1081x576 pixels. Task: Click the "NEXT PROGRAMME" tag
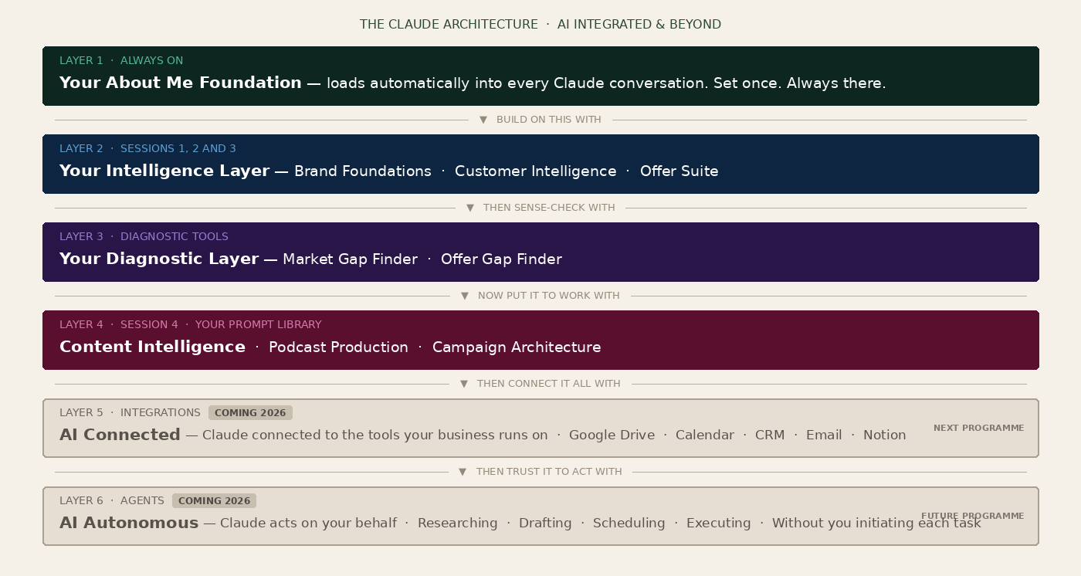(x=978, y=428)
